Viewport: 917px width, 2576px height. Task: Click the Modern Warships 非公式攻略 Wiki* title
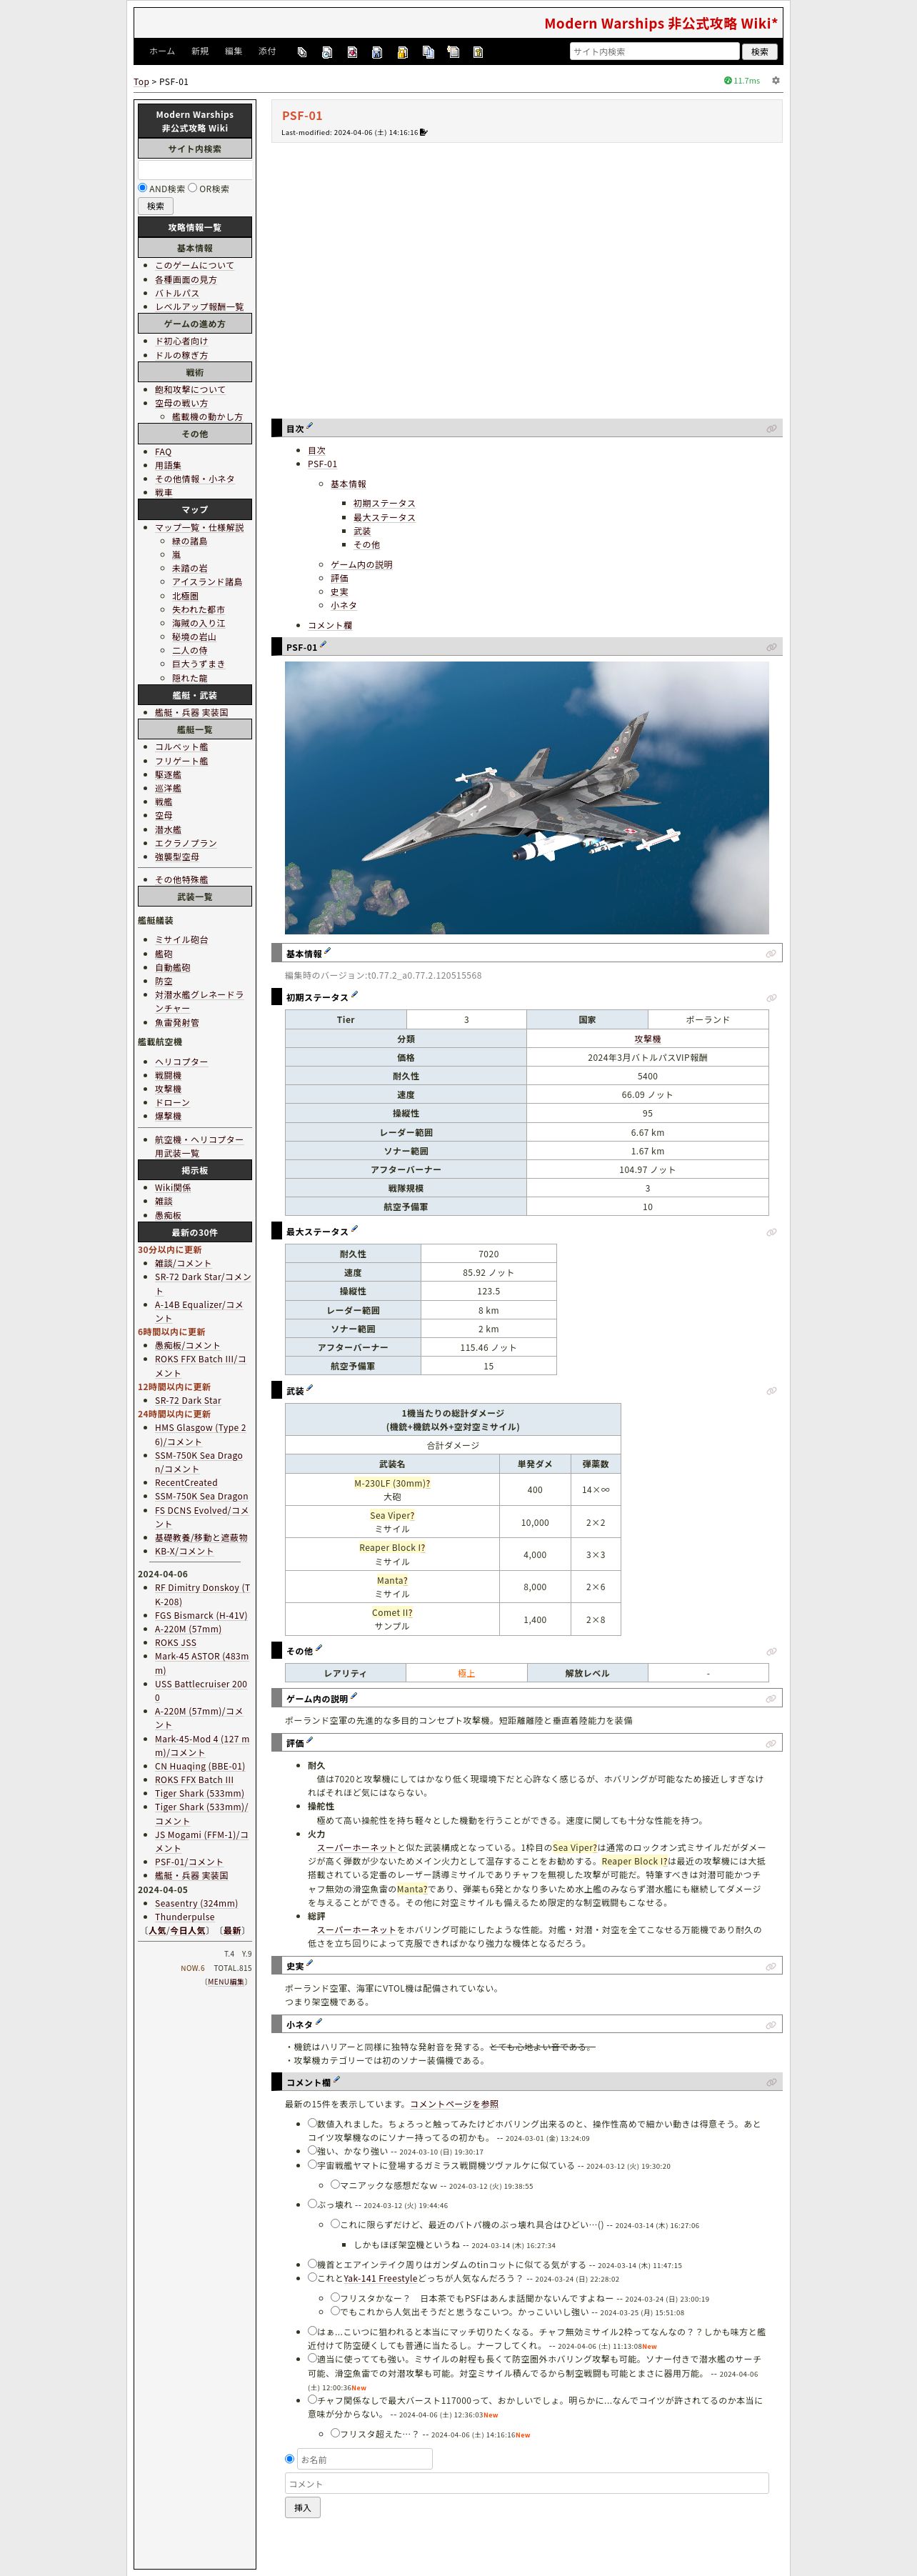pyautogui.click(x=660, y=23)
